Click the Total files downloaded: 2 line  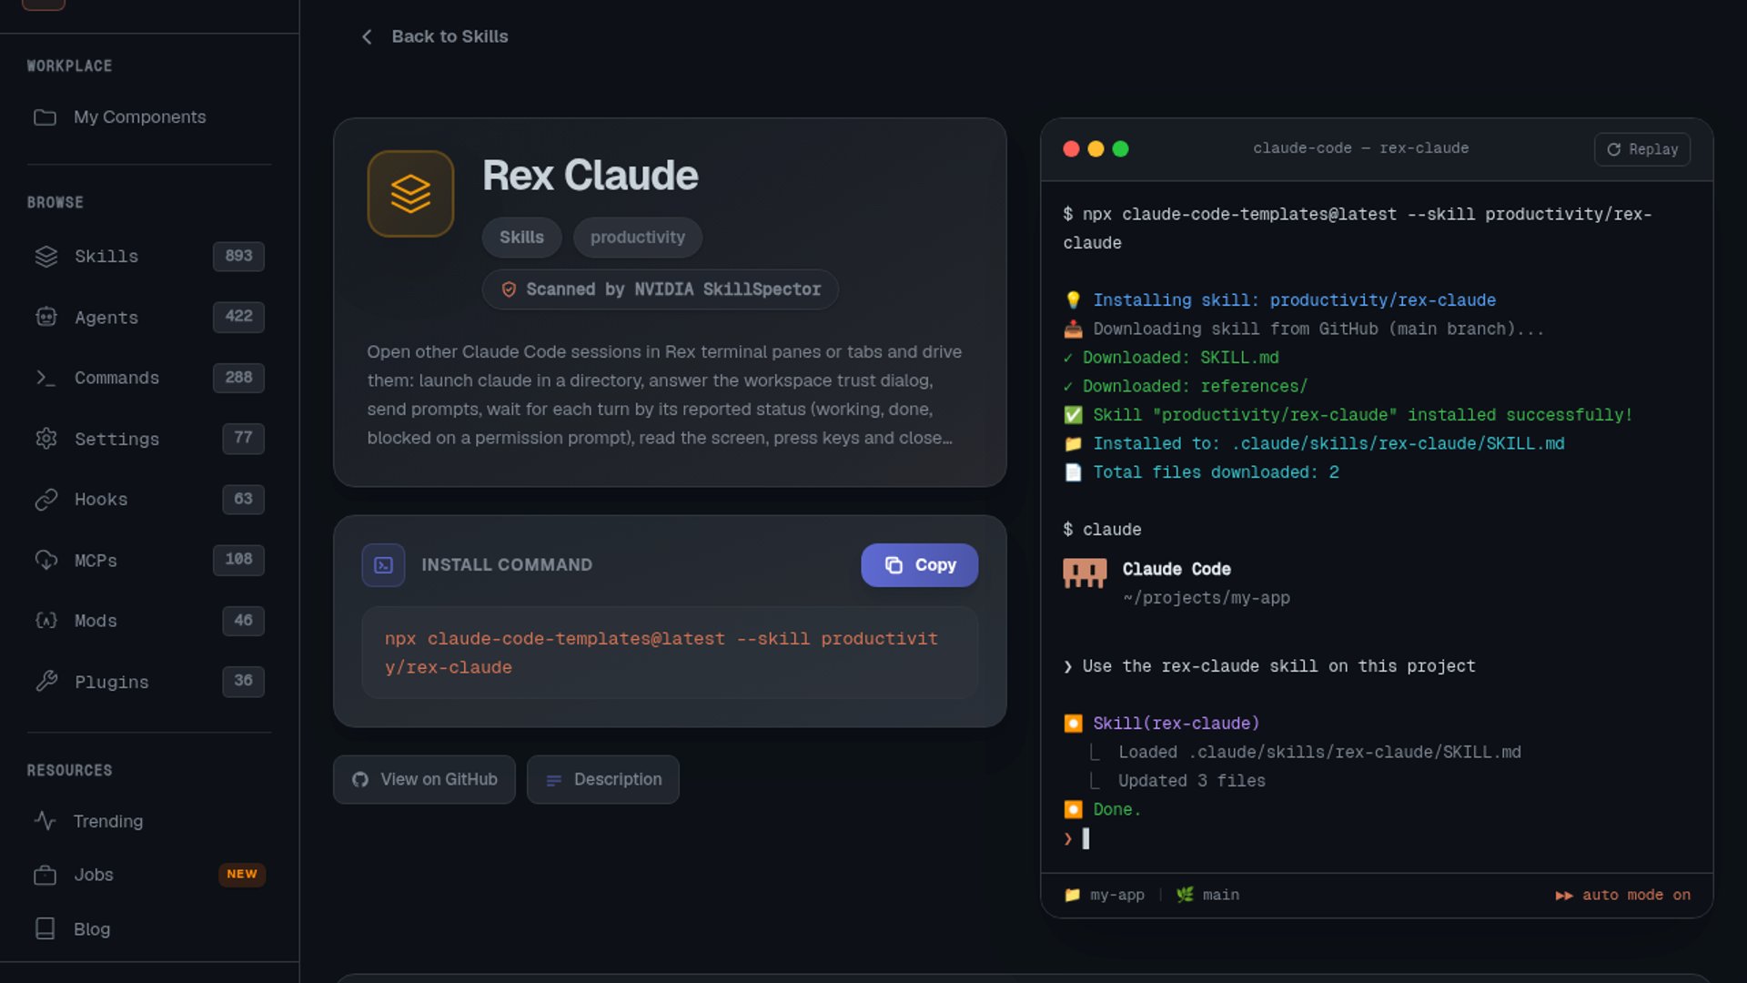click(x=1201, y=472)
